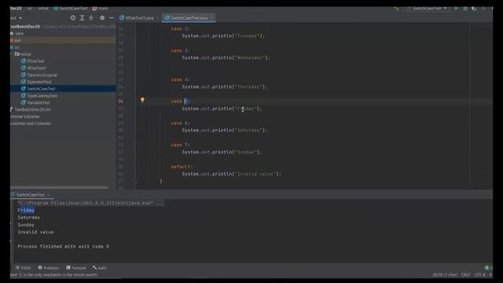This screenshot has width=503, height=283.
Task: Open the Terminal tool window
Action: (x=76, y=267)
